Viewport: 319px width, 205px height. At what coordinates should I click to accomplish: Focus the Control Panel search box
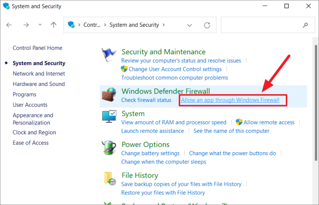click(268, 25)
